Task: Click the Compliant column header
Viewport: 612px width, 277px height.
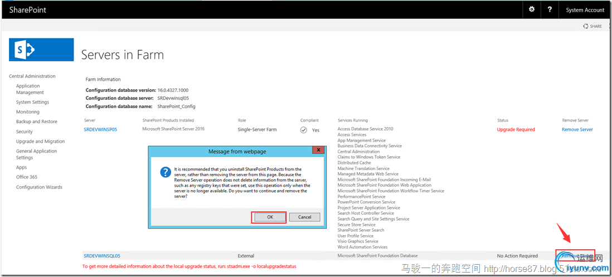Action: [309, 120]
